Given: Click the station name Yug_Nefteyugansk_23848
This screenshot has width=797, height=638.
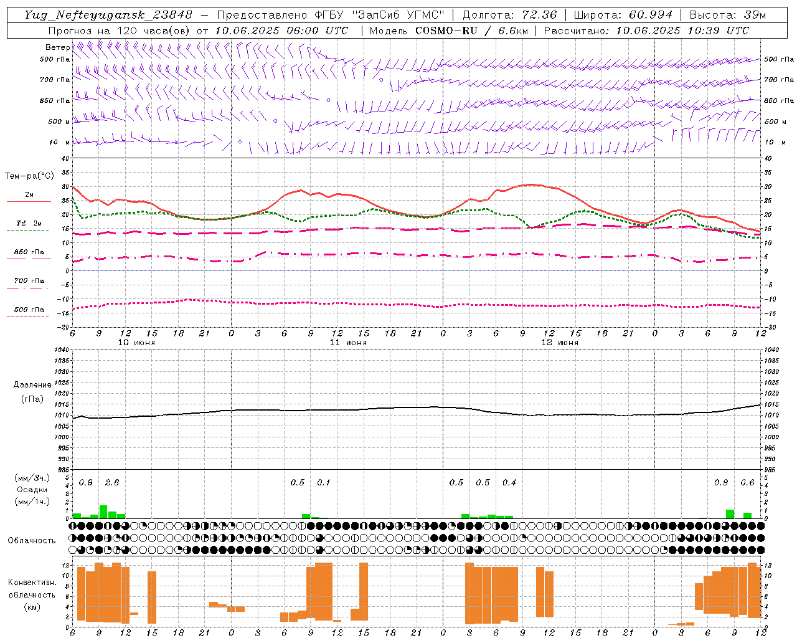Looking at the screenshot, I should [108, 15].
